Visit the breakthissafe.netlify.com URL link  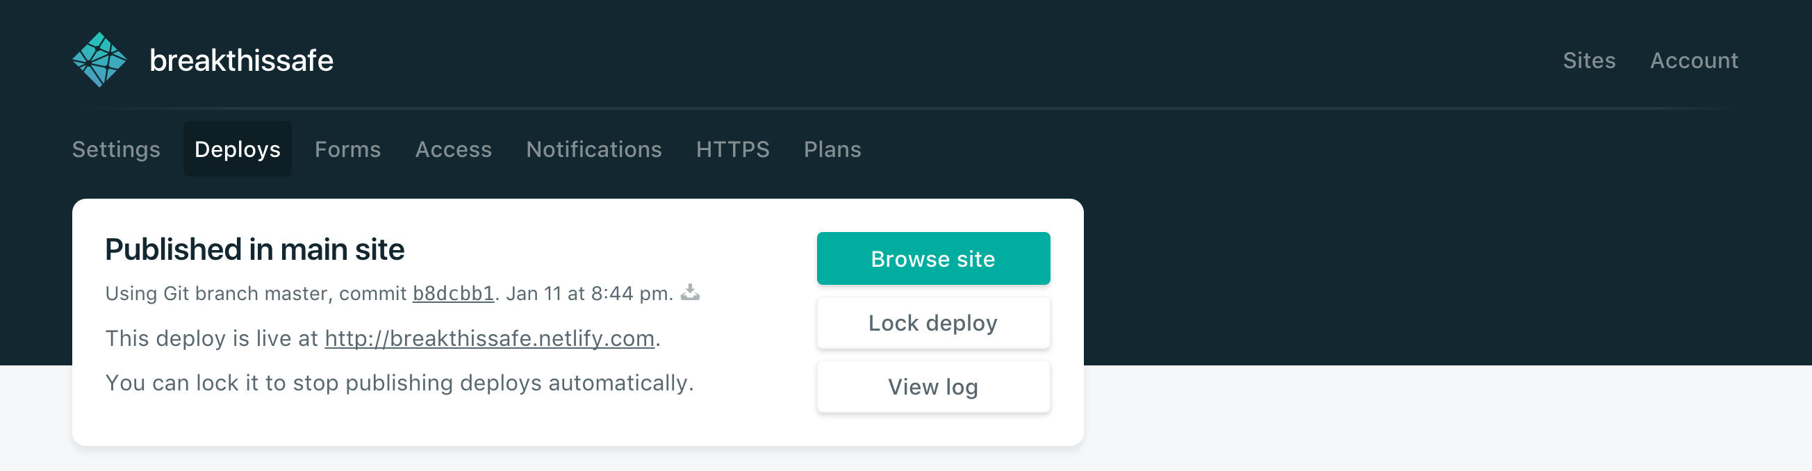489,338
